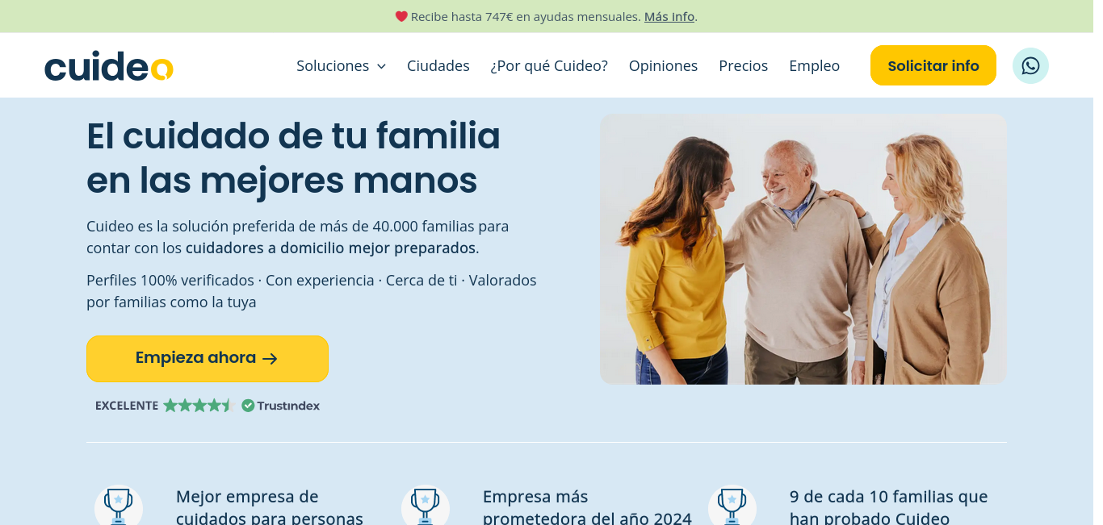Open WhatsApp chat icon in header
Viewport: 1103px width, 525px height.
tap(1030, 65)
